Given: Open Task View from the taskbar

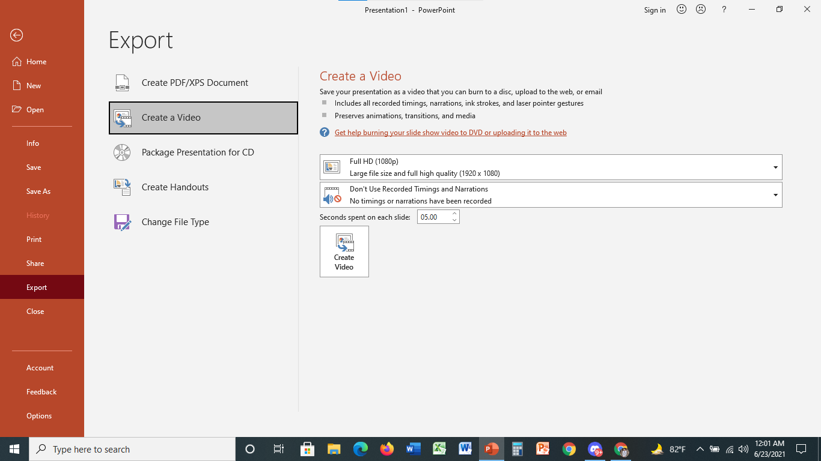Looking at the screenshot, I should pyautogui.click(x=279, y=449).
